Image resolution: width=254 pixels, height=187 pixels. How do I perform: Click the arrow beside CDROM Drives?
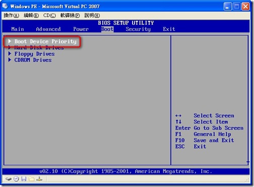[x=10, y=60]
